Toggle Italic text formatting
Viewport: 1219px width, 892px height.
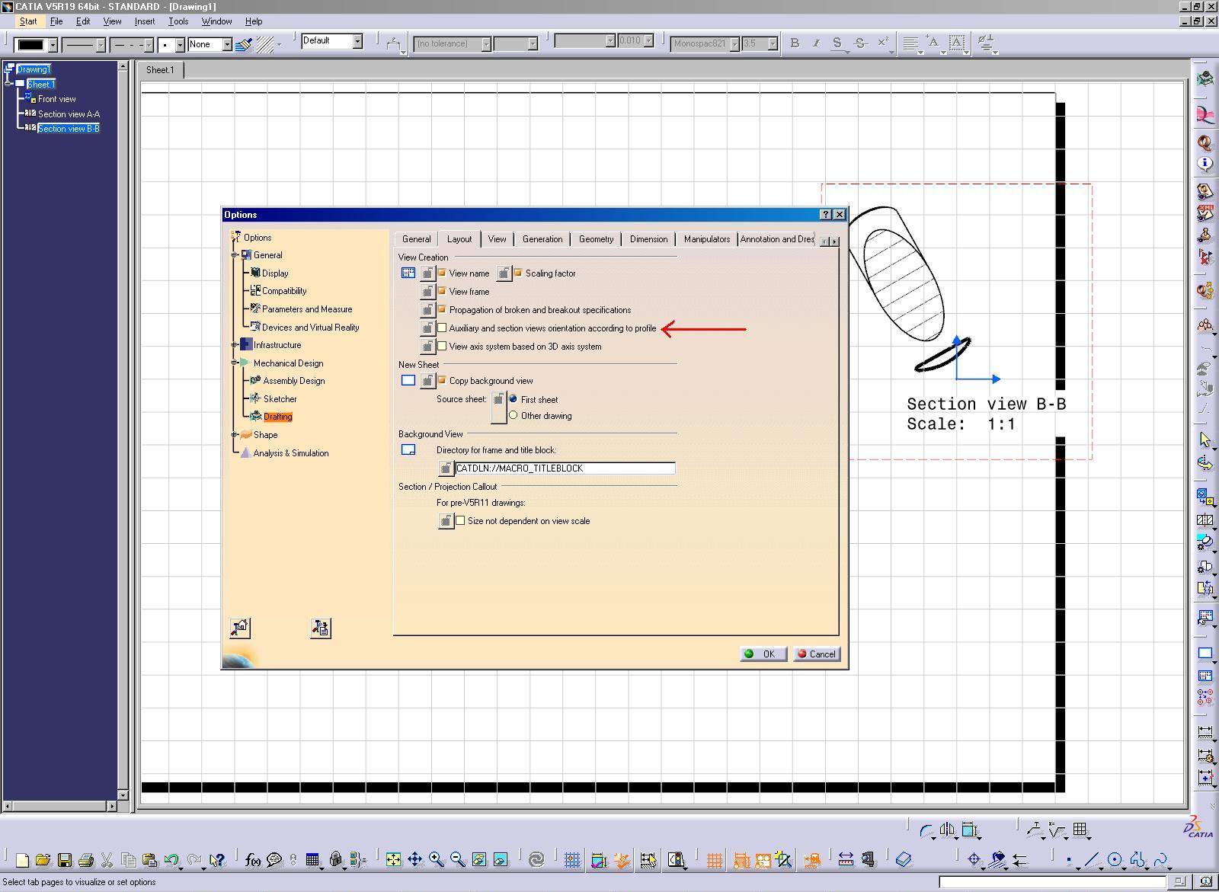click(x=816, y=43)
